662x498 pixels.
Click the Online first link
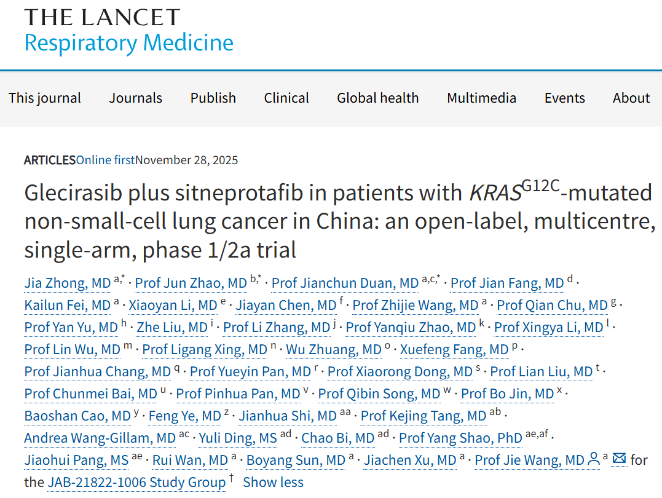(106, 160)
